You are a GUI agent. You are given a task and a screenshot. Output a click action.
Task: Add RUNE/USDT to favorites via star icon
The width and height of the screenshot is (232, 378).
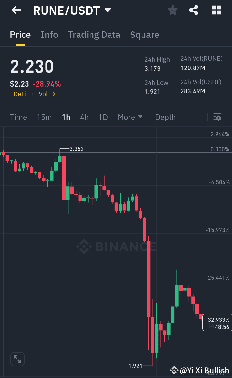(x=173, y=10)
